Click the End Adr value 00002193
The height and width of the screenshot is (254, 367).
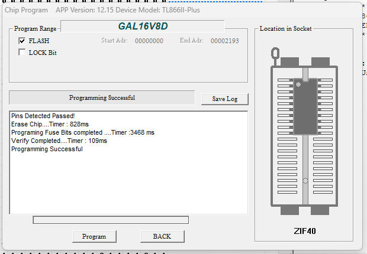click(225, 41)
